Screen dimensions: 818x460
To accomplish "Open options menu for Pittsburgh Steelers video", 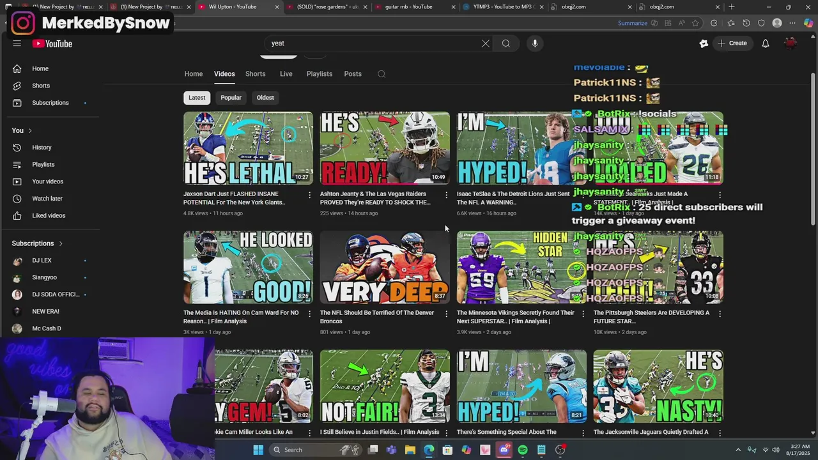I will pos(720,314).
